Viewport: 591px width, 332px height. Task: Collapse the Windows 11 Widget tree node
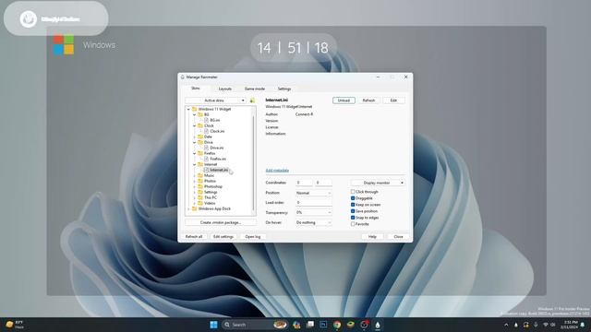[x=188, y=109]
